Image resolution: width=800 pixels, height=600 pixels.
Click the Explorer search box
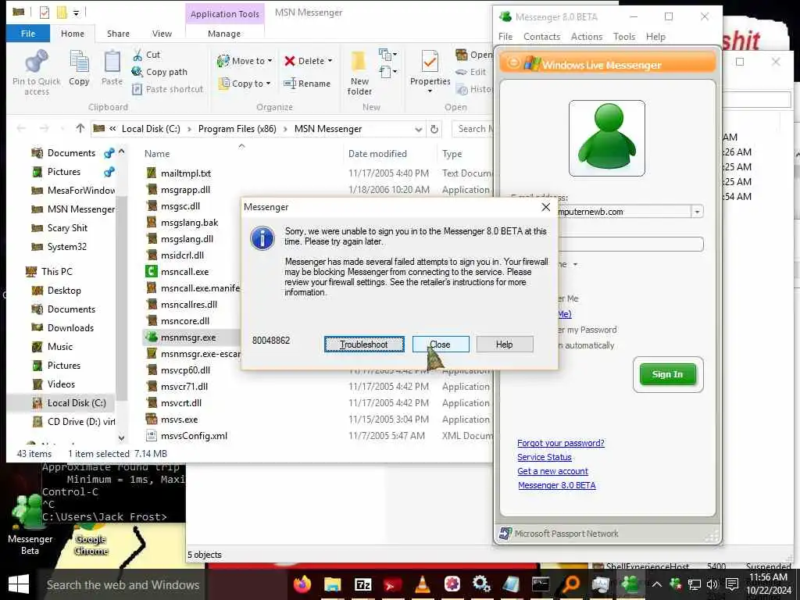(x=473, y=129)
